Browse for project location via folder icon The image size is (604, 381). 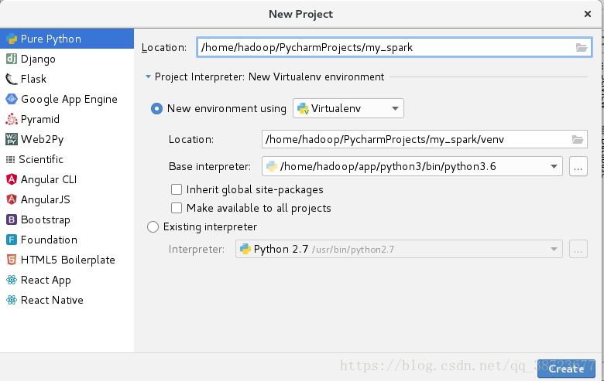(x=582, y=47)
